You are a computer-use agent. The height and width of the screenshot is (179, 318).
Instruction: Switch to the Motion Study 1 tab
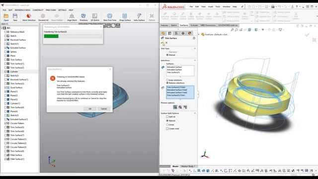[x=188, y=167]
